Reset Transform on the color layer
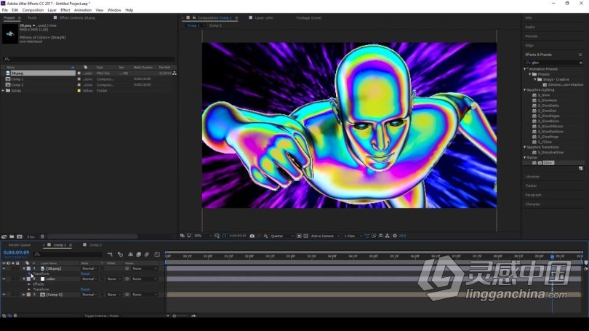This screenshot has height=331, width=589. [x=85, y=290]
